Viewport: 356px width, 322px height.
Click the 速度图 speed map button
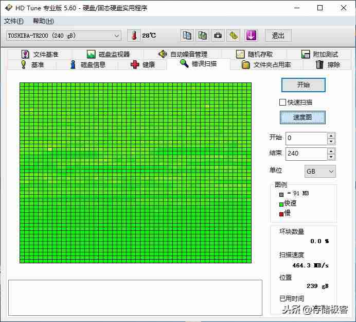302,117
